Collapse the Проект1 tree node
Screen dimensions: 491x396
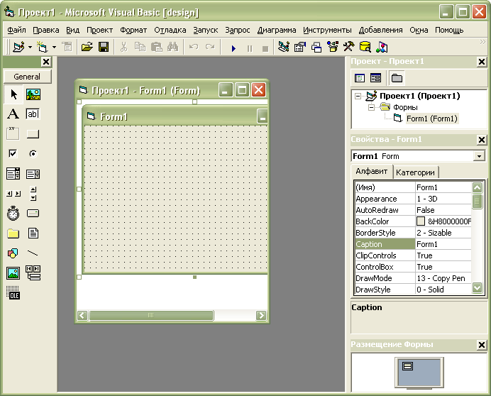358,97
